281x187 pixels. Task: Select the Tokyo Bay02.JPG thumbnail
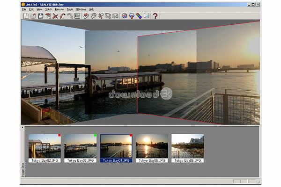(44, 146)
